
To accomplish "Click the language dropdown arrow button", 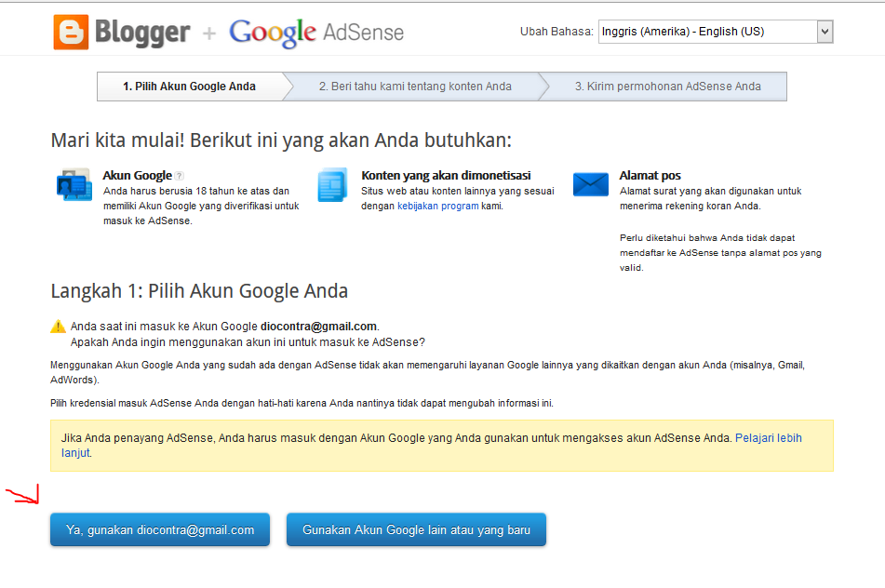I will pos(825,32).
